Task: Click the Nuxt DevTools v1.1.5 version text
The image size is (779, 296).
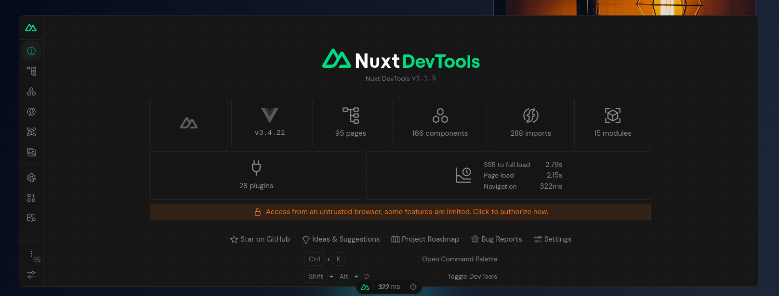Action: tap(401, 78)
